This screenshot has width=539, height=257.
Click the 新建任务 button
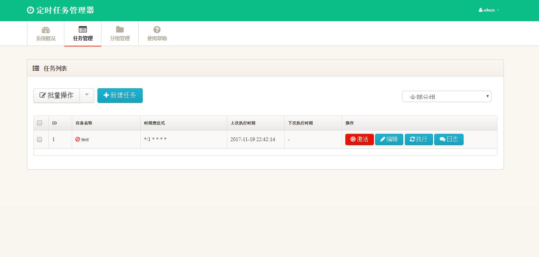point(120,96)
